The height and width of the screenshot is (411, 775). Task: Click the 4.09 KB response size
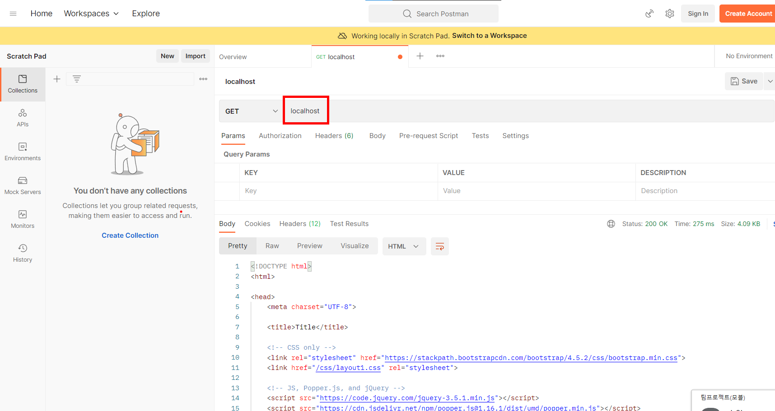(749, 224)
